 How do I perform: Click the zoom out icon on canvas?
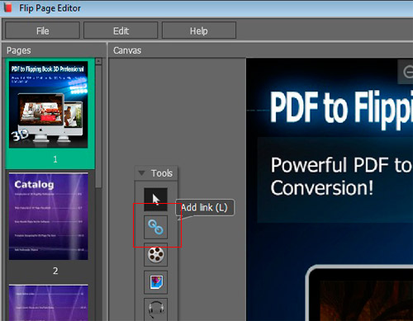[x=408, y=72]
